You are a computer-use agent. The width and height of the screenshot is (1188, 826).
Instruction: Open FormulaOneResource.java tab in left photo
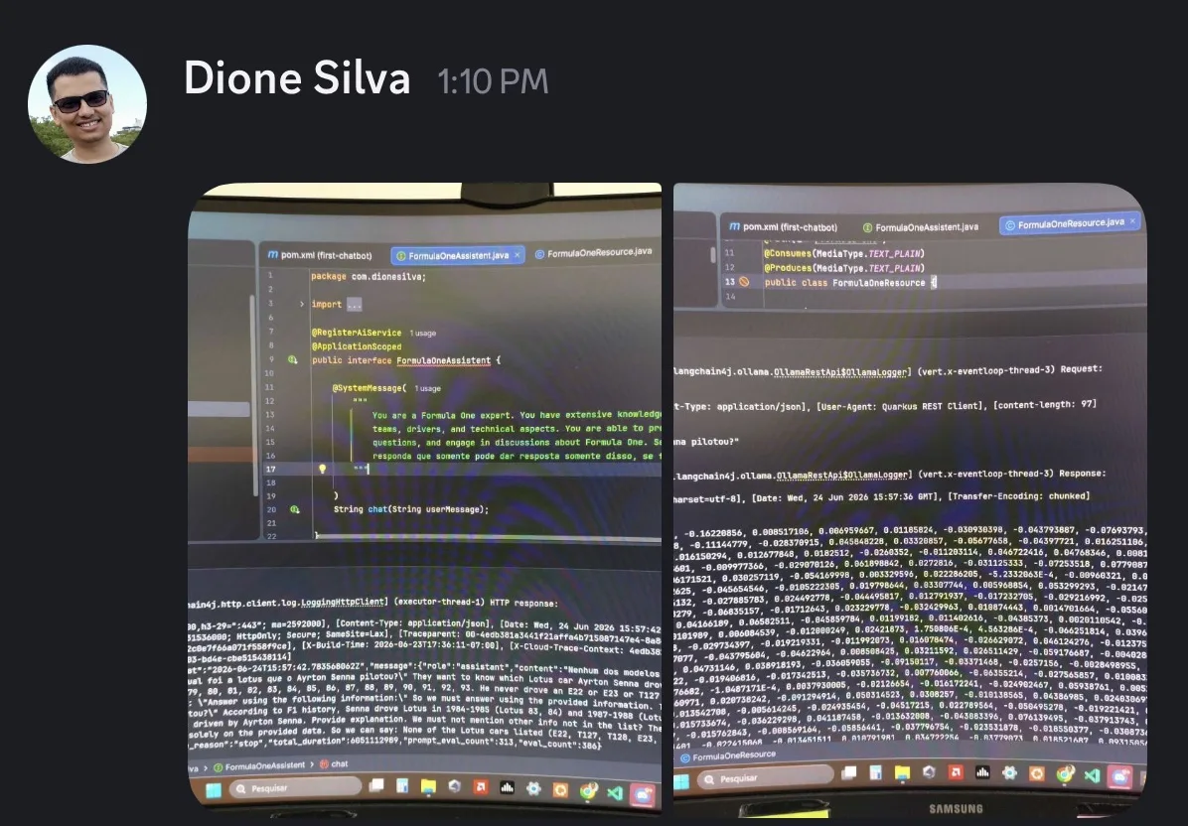point(593,253)
